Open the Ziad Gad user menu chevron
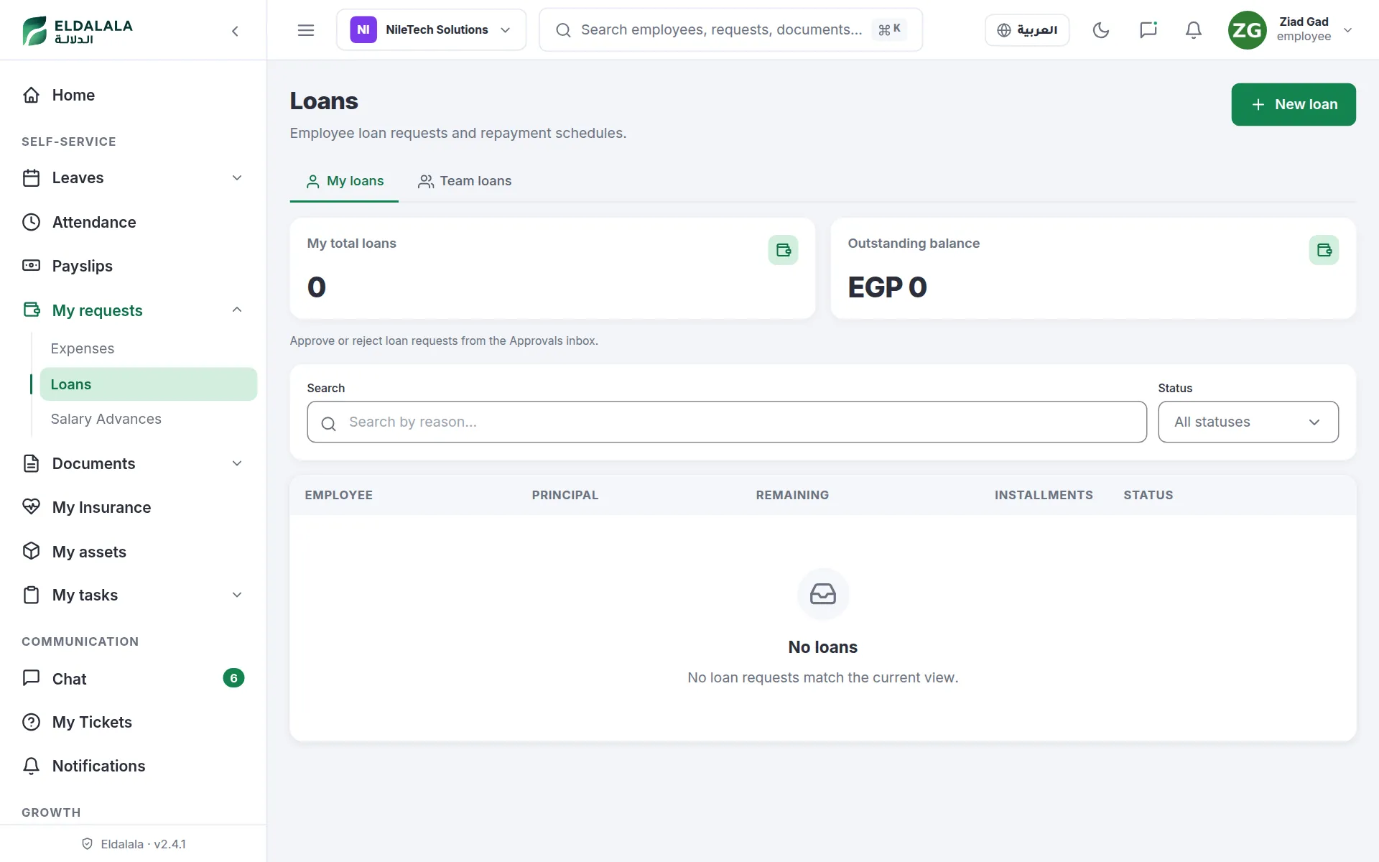 1347,30
